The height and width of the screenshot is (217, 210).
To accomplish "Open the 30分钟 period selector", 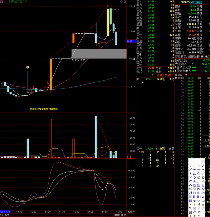I will [x=131, y=212].
